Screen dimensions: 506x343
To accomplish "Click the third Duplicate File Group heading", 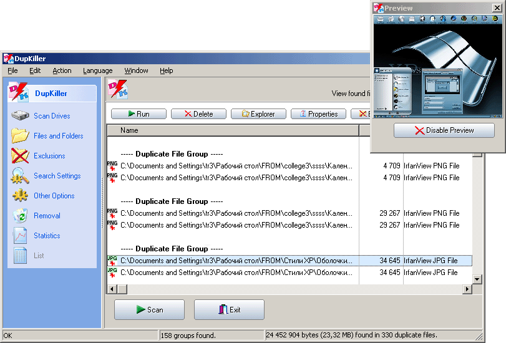I will coord(172,249).
